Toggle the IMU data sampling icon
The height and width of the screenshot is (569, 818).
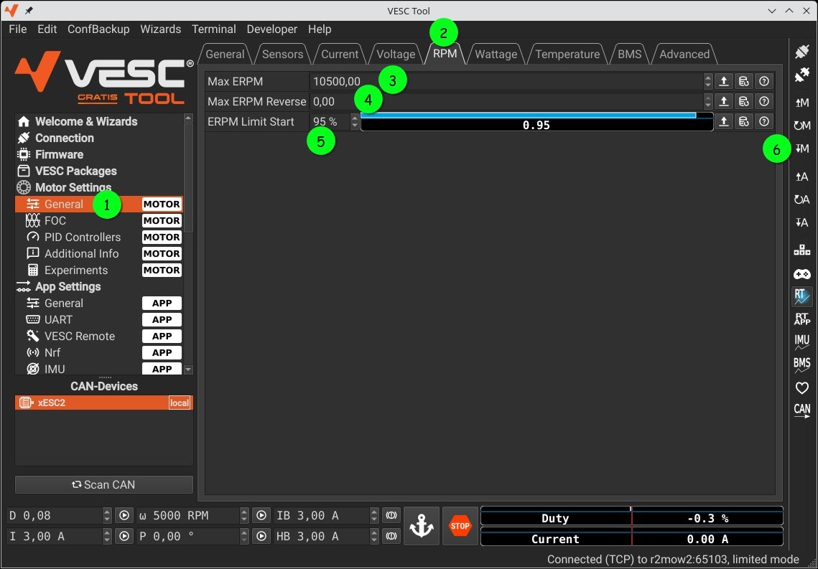tap(801, 342)
